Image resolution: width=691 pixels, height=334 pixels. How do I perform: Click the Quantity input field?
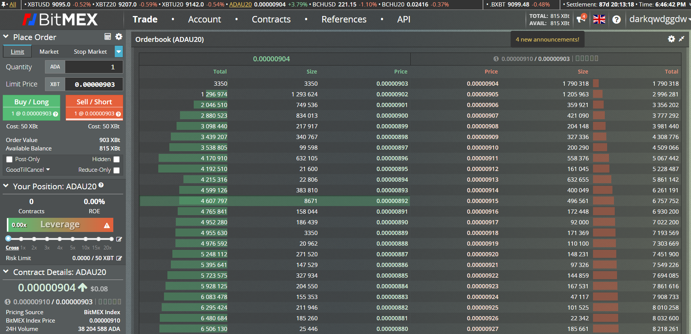pos(94,67)
